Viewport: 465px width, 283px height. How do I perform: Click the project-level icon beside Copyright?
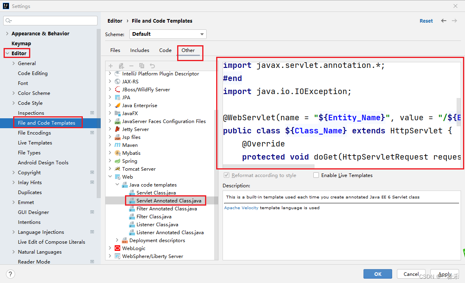92,172
